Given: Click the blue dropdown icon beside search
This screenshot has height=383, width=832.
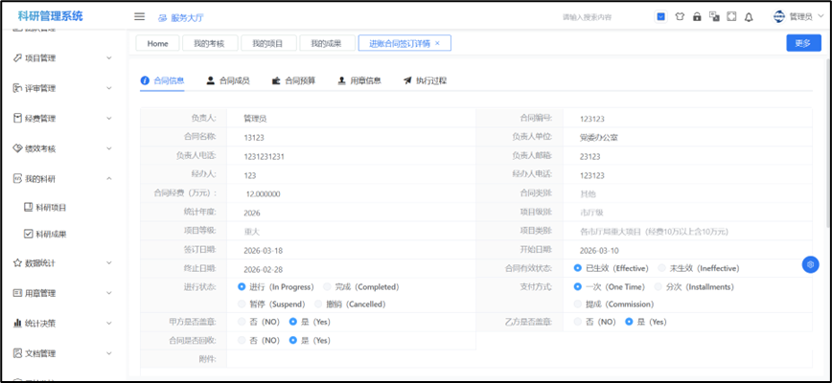Looking at the screenshot, I should coord(661,16).
